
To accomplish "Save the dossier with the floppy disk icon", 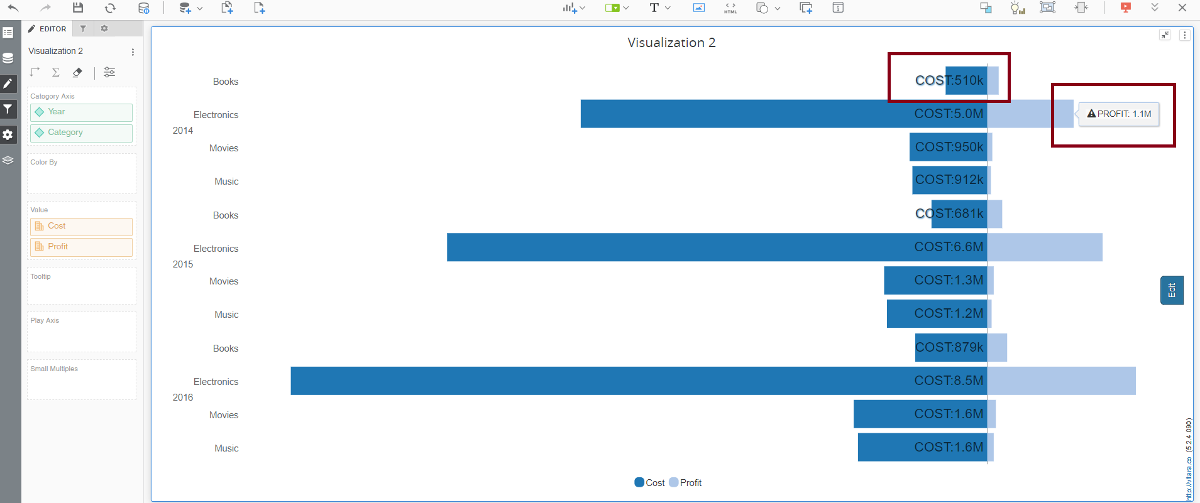I will click(x=78, y=8).
